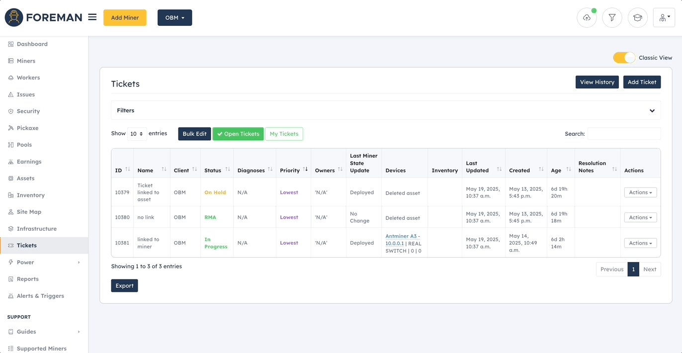This screenshot has width=682, height=353.
Task: Click the filter funnel icon in header
Action: coord(612,18)
